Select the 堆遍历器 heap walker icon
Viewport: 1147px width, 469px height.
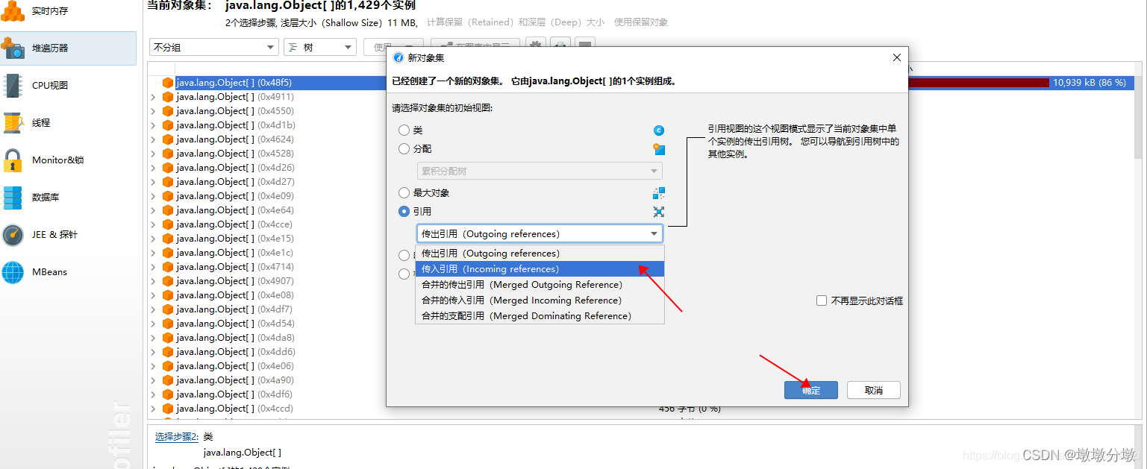point(13,48)
